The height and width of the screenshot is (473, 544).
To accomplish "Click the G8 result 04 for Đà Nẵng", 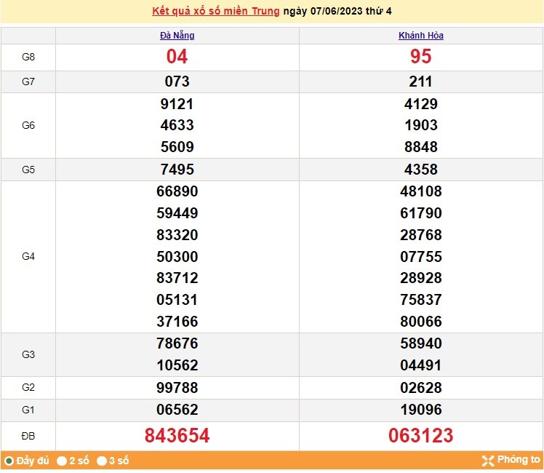I will pos(177,57).
